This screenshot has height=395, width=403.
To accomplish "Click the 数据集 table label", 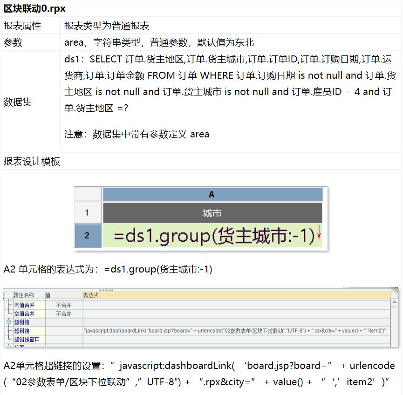I will coord(18,102).
